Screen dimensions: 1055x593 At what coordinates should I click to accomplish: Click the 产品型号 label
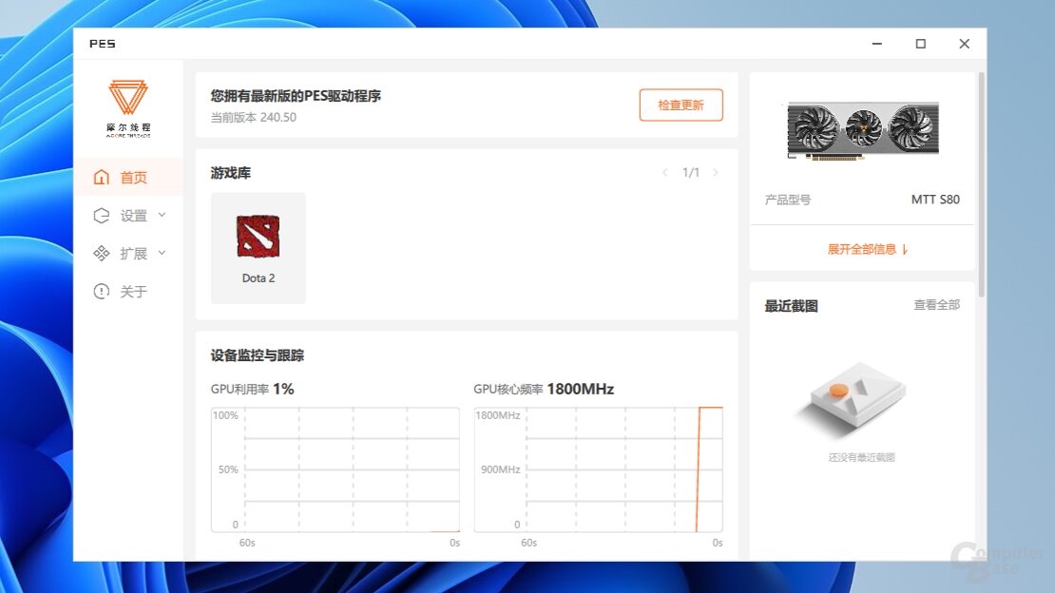pos(788,200)
